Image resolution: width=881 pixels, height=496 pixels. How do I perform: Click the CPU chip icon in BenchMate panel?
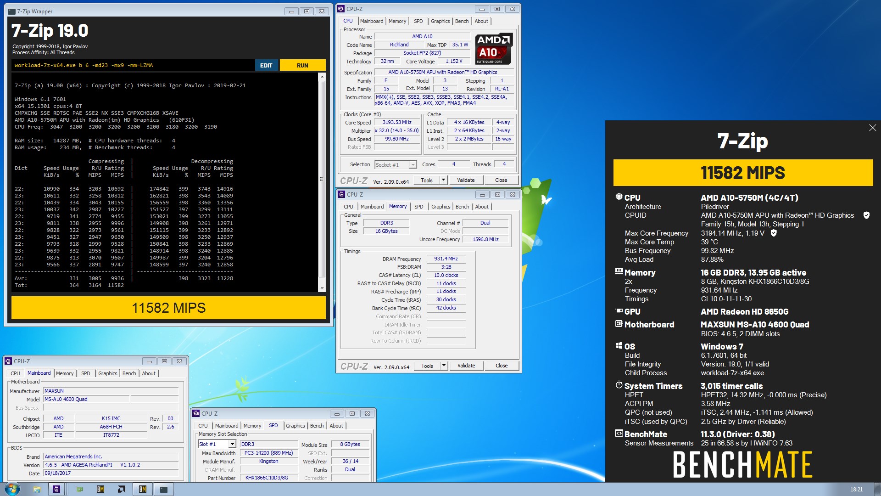point(619,197)
